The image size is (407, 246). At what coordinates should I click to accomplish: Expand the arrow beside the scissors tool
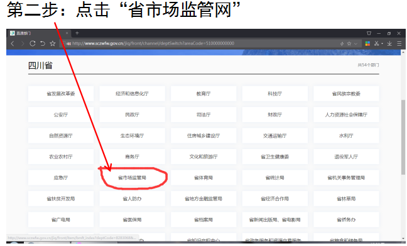382,44
